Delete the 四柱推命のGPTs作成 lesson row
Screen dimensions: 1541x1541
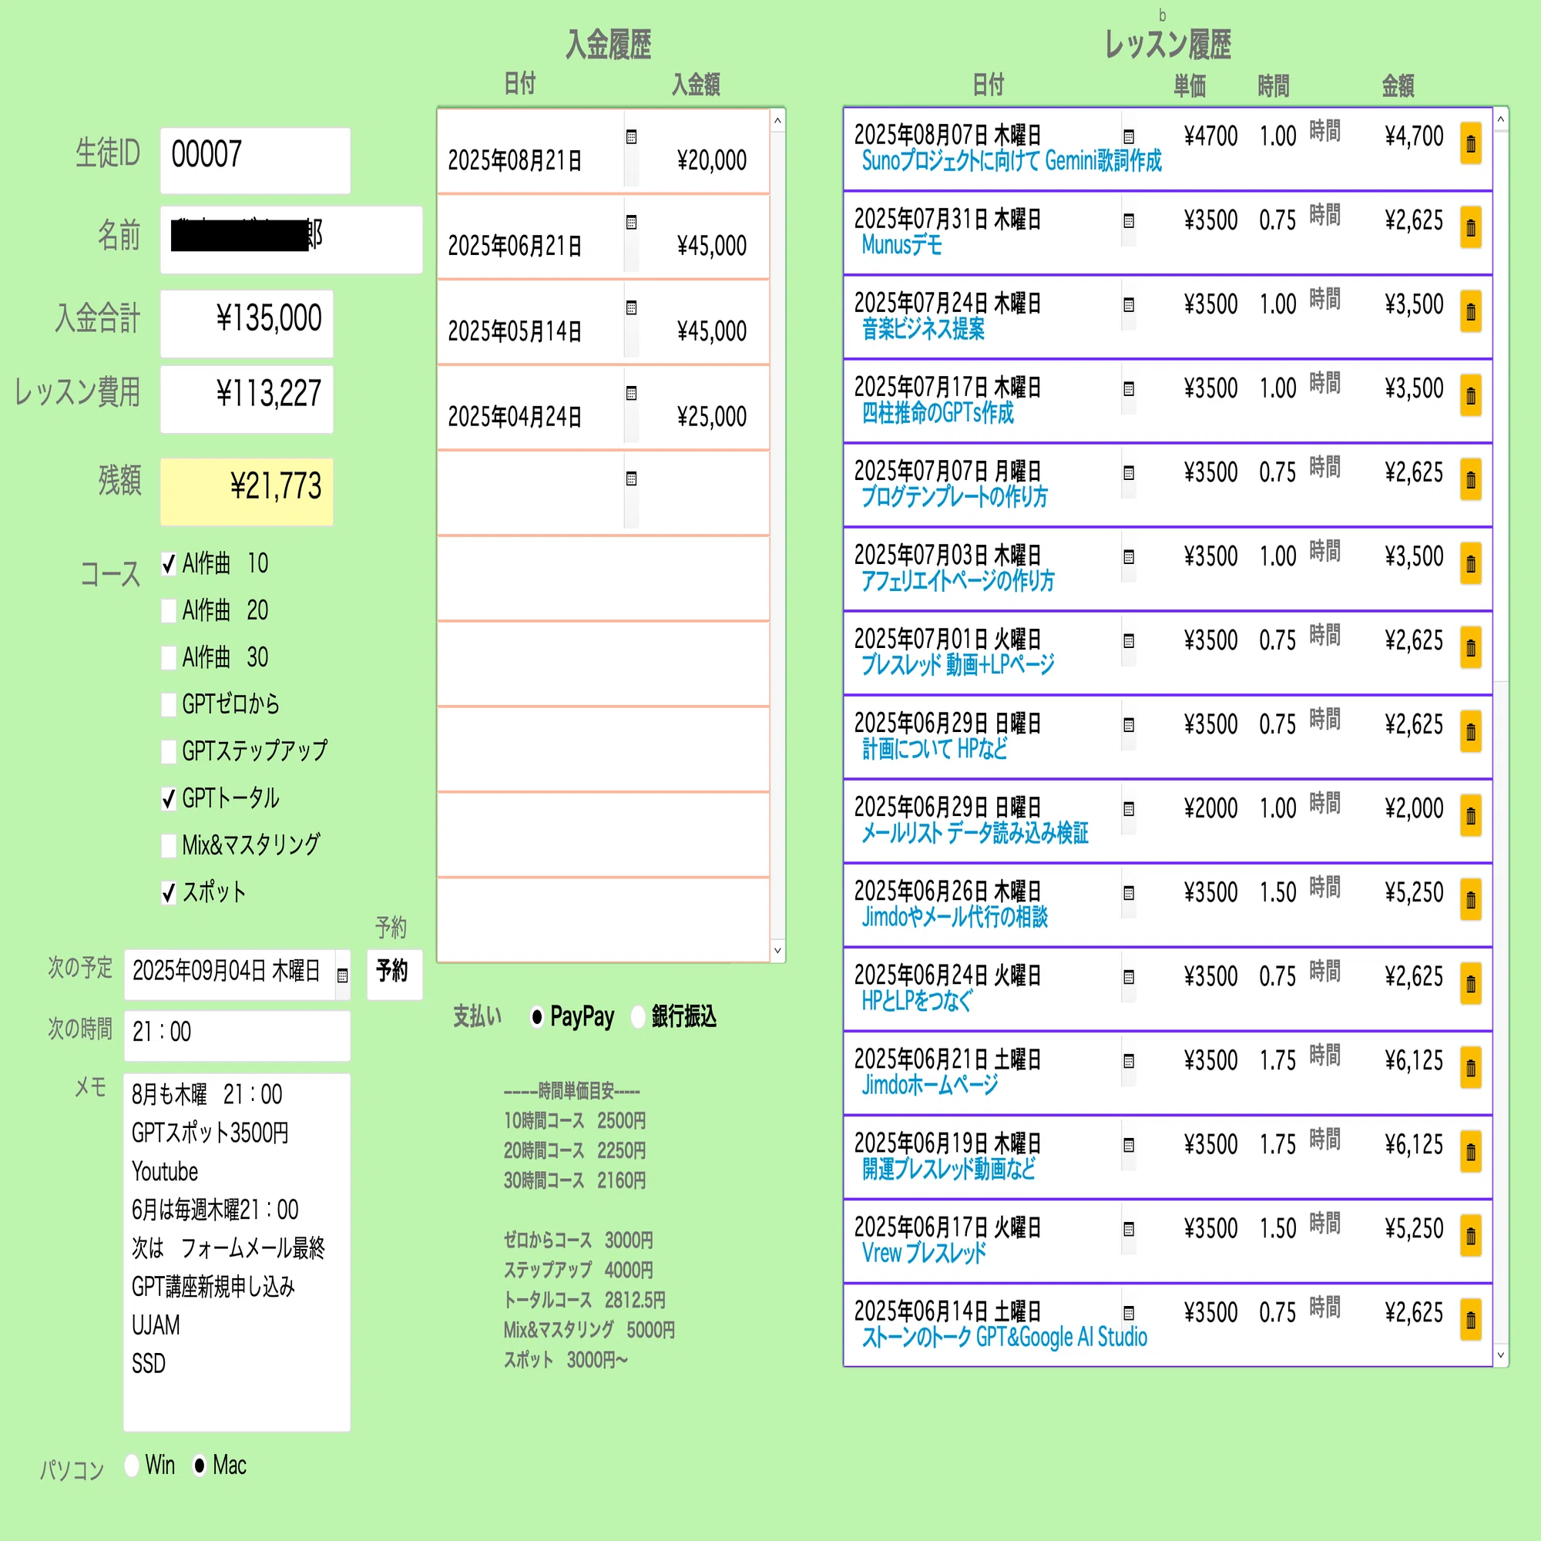[x=1470, y=395]
